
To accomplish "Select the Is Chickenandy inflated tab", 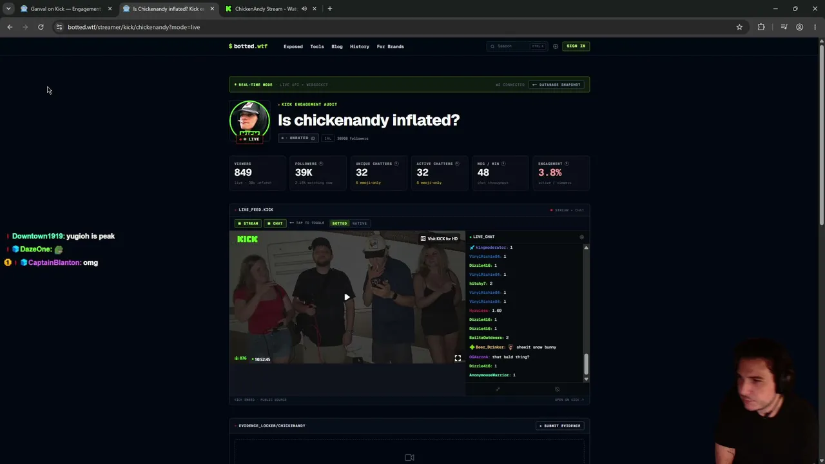I will [169, 9].
